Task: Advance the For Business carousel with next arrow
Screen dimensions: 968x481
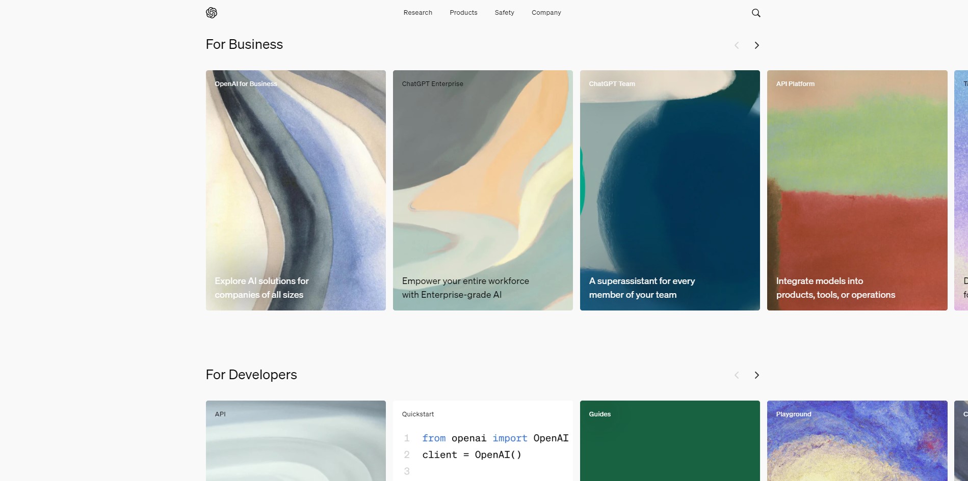Action: (x=757, y=45)
